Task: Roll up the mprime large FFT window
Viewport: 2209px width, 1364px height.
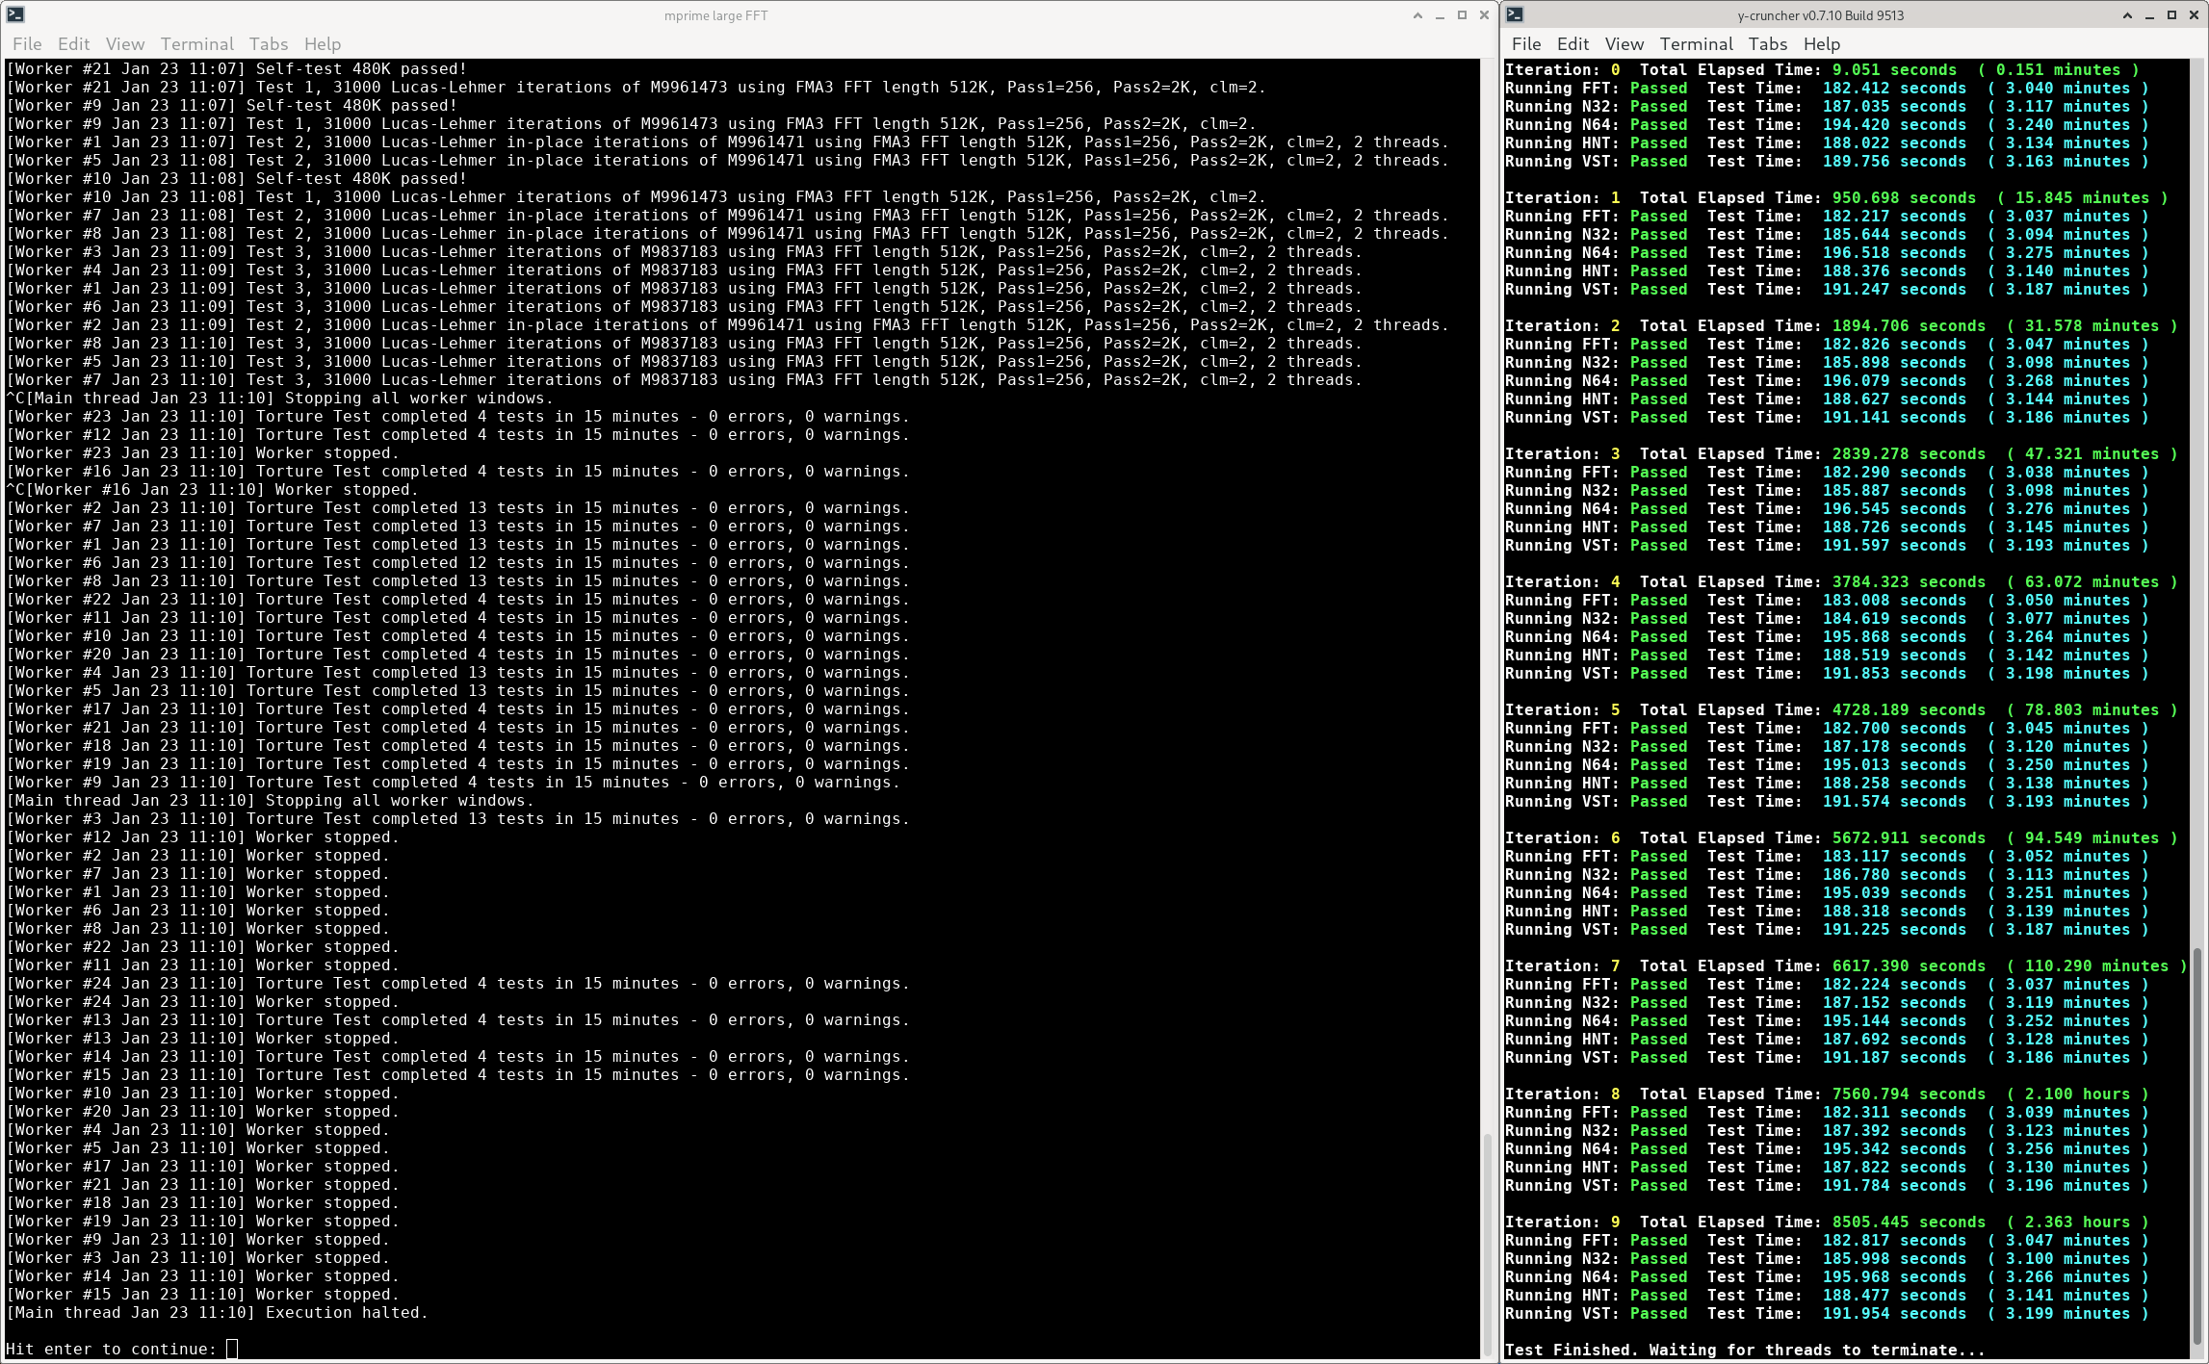Action: coord(1417,15)
